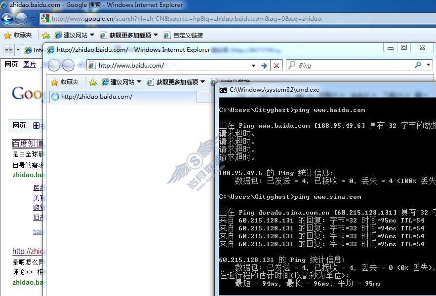Open the tab list dropdown beside the quick tabs icon
The image size is (436, 296).
coord(18,50)
